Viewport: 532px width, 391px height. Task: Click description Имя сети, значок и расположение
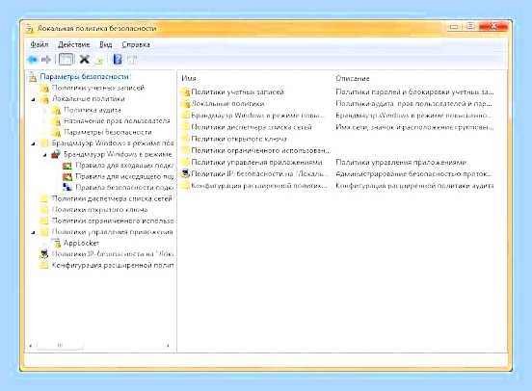coord(414,127)
